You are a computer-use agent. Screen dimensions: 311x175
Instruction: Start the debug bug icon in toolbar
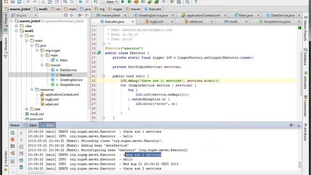pos(129,2)
